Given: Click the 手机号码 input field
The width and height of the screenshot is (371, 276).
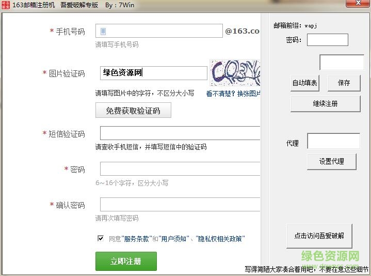Looking at the screenshot, I should point(159,31).
